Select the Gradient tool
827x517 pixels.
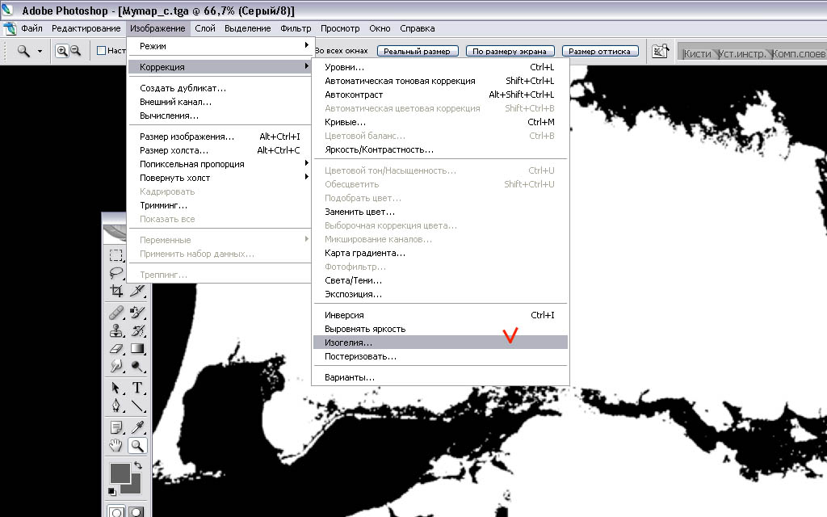[x=137, y=348]
